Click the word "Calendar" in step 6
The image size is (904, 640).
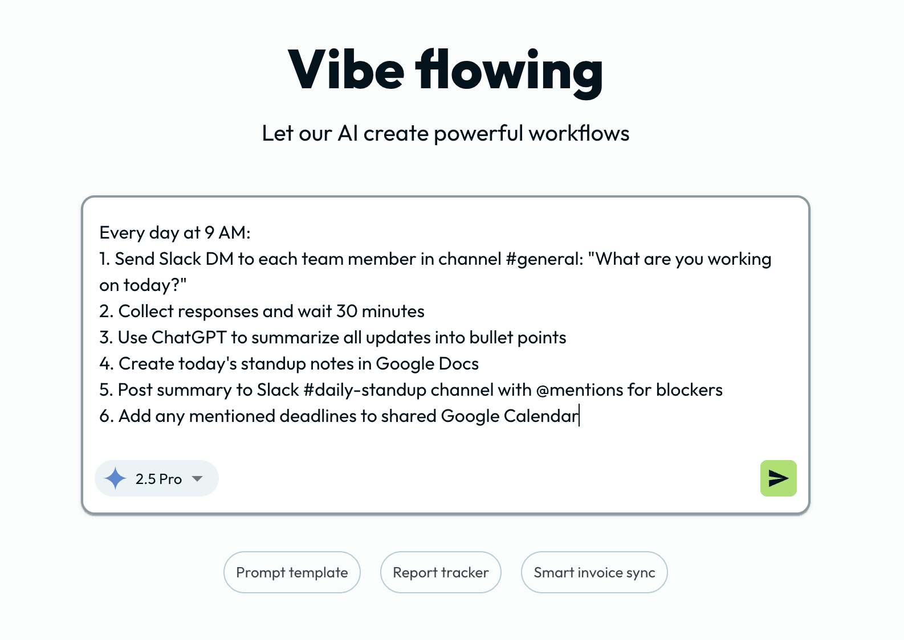pyautogui.click(x=540, y=416)
